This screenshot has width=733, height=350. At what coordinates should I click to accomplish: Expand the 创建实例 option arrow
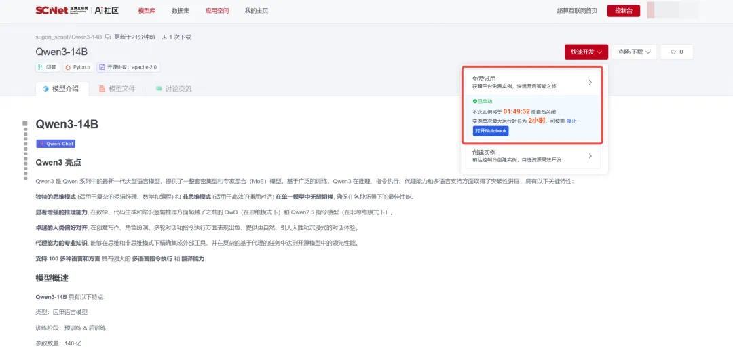click(590, 156)
